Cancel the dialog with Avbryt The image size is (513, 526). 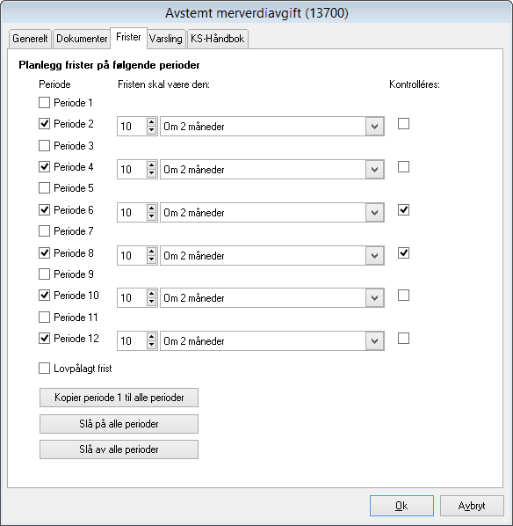point(472,506)
